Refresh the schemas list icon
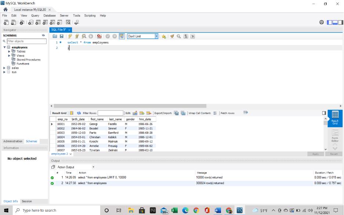344x215 pixels. click(x=43, y=35)
